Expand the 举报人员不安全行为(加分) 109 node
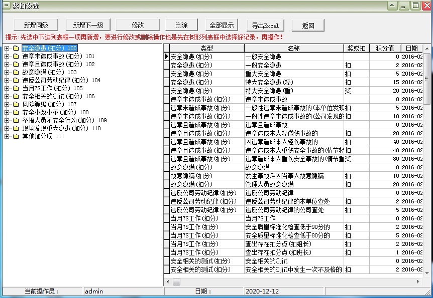The height and width of the screenshot is (298, 433). coord(7,121)
